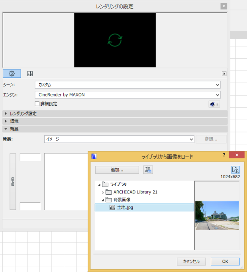
Task: Select the gear settings tab icon
Action: pyautogui.click(x=12, y=73)
